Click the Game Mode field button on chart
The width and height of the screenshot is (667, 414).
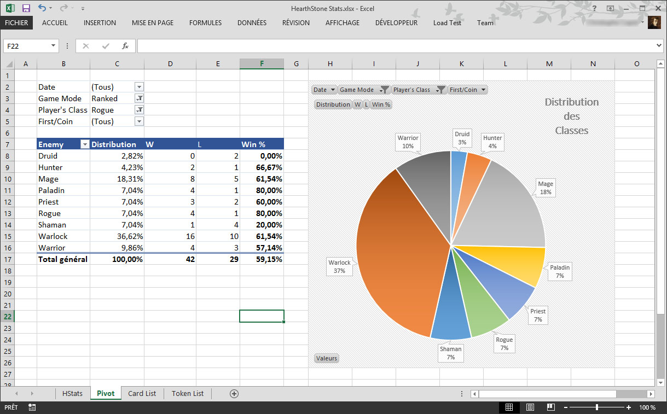coord(363,90)
